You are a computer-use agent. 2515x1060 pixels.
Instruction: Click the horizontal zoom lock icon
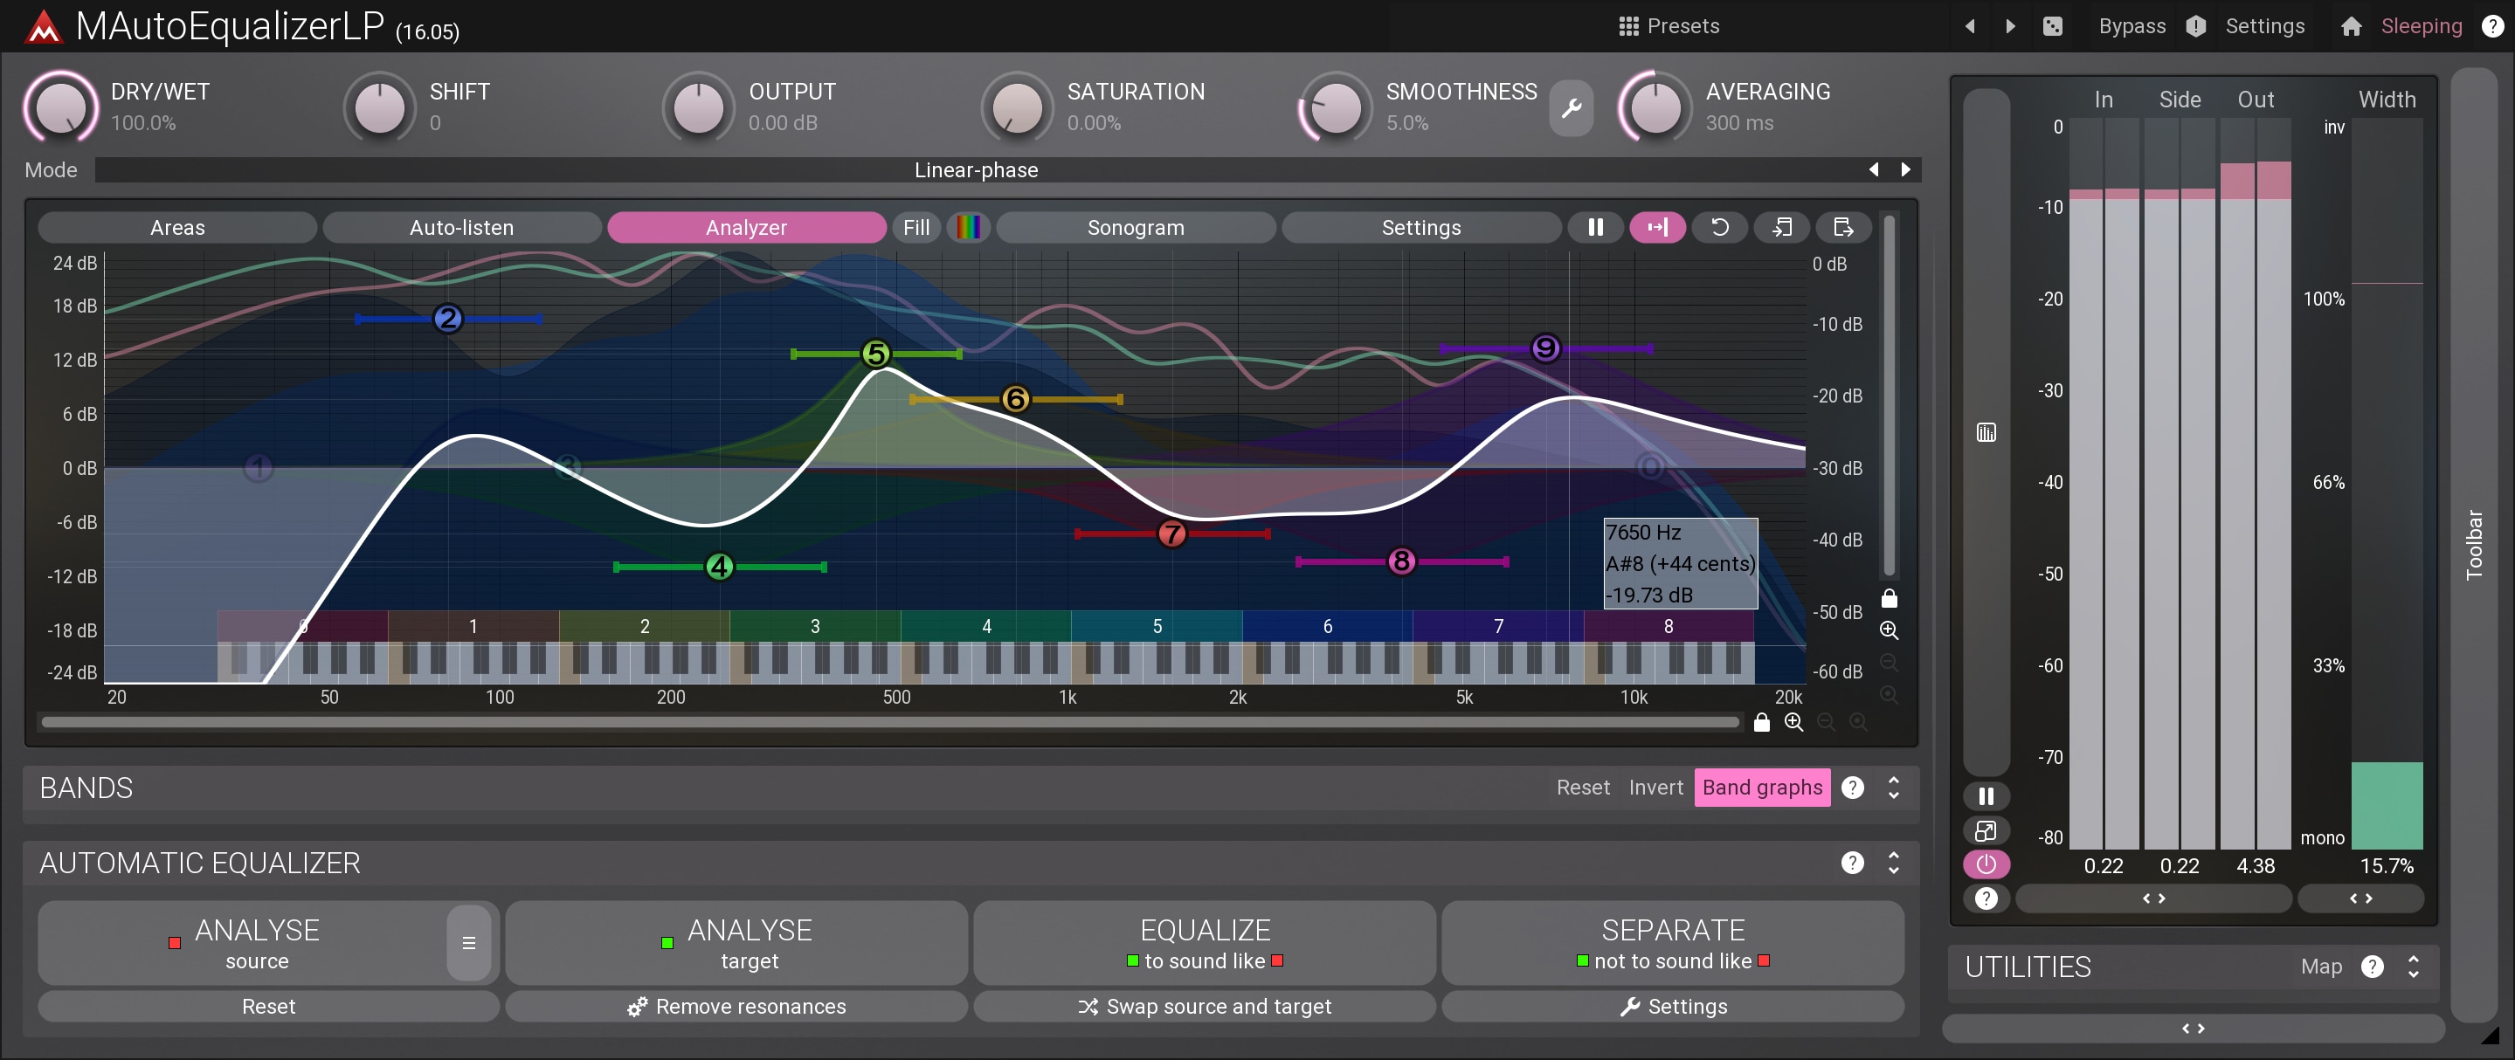[x=1761, y=722]
